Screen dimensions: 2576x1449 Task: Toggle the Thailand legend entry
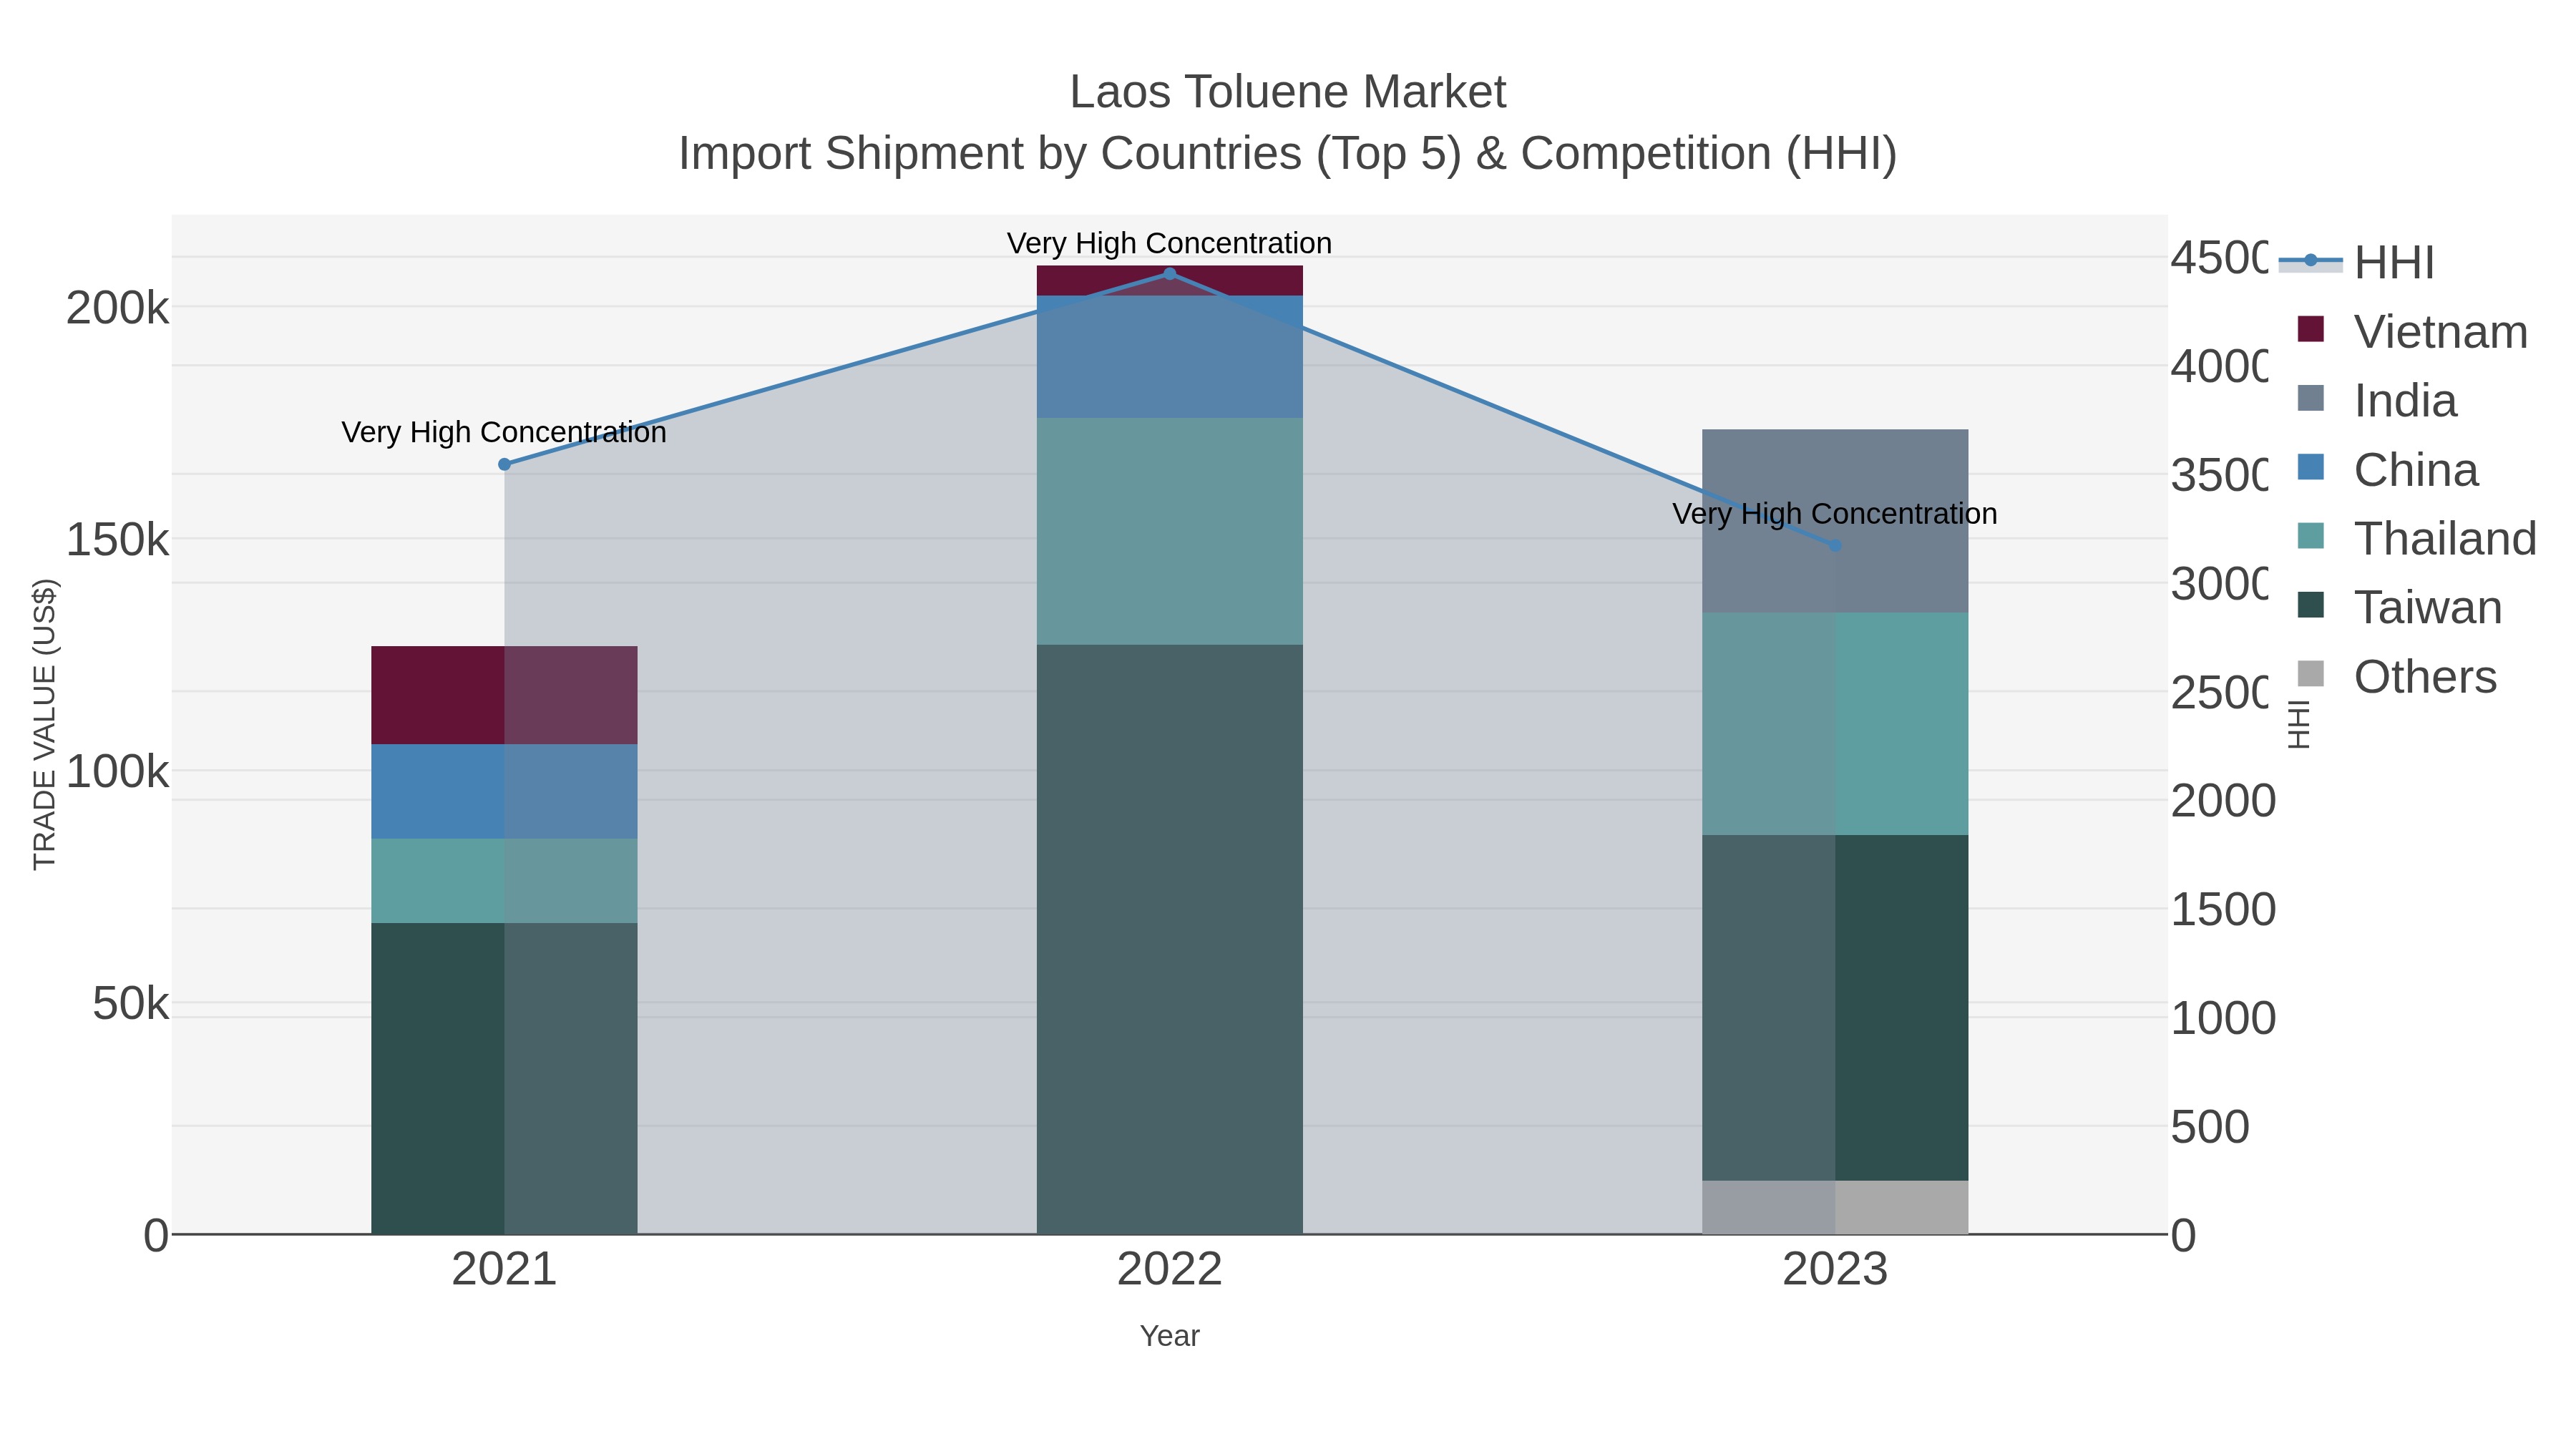click(x=2416, y=538)
